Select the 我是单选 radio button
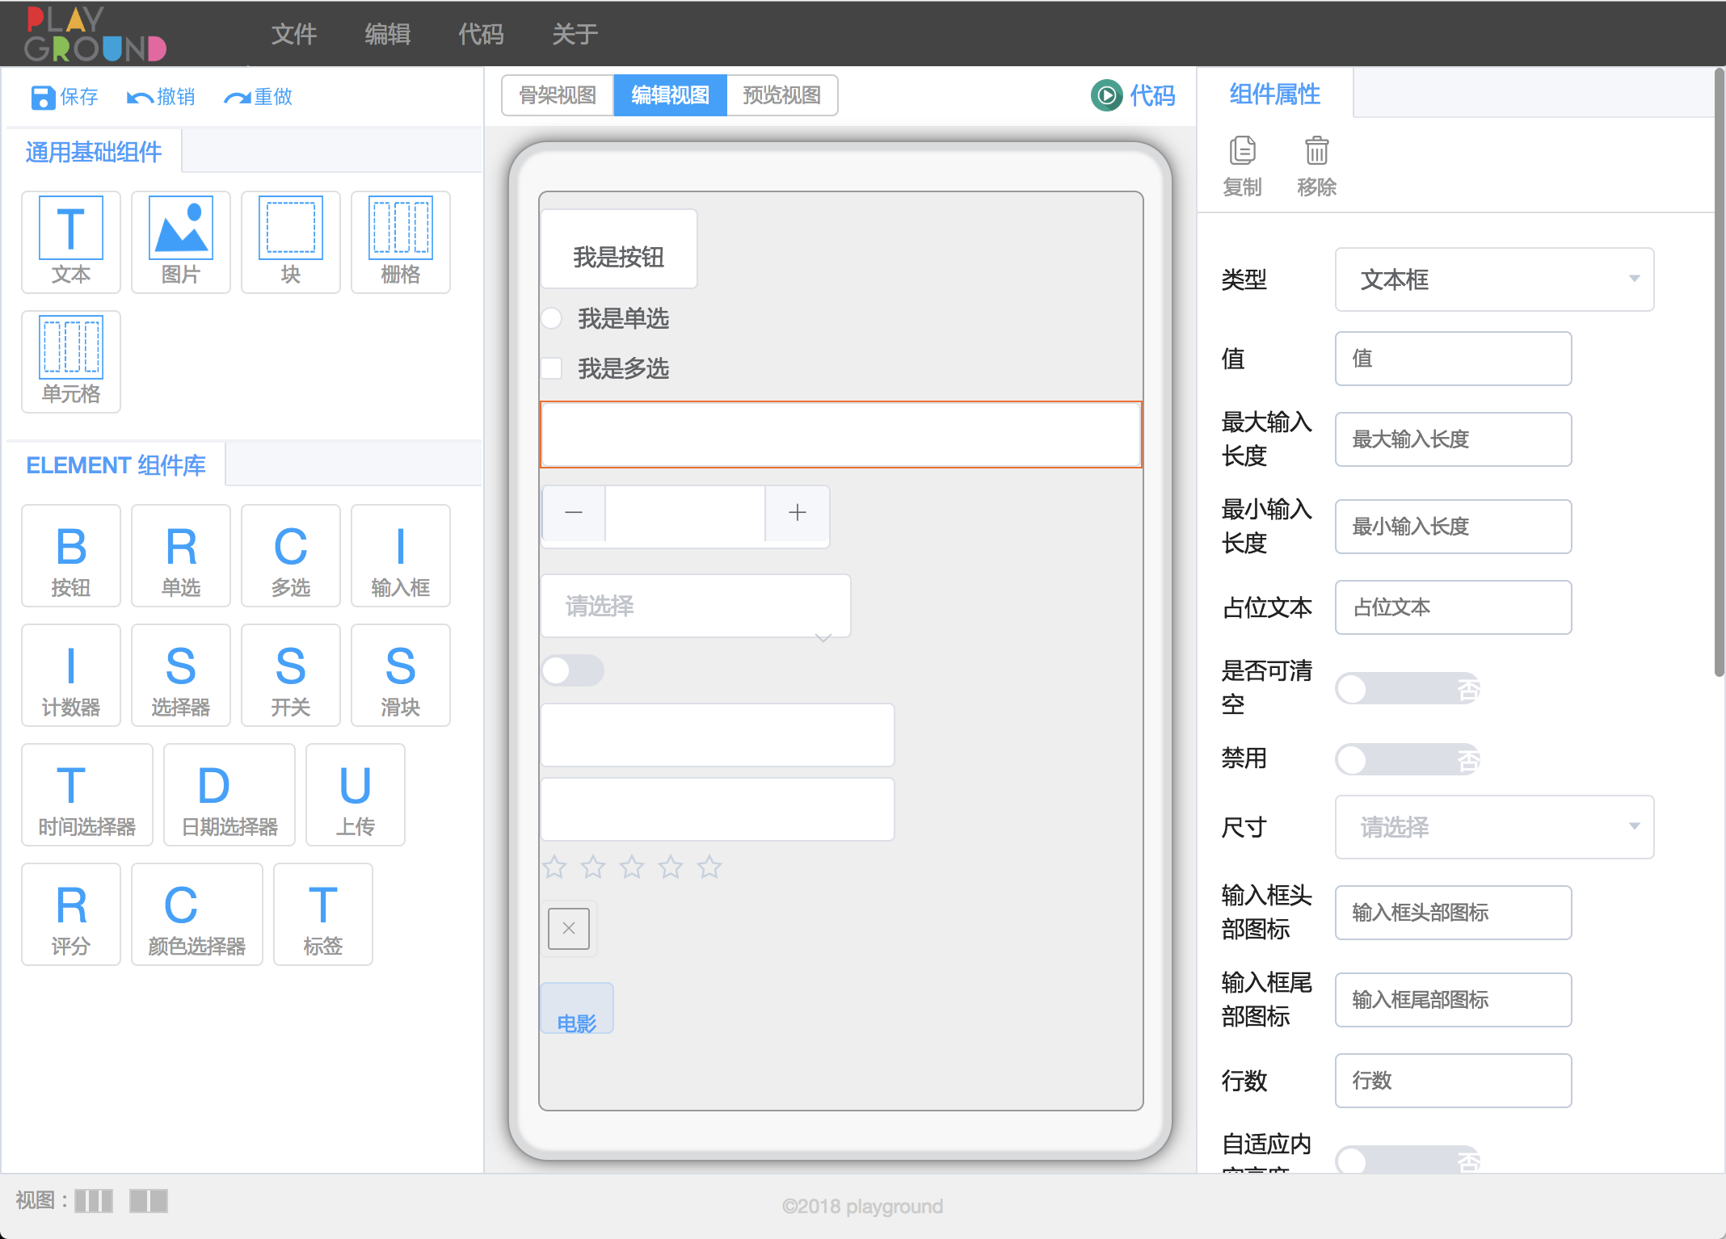The image size is (1726, 1239). click(552, 318)
